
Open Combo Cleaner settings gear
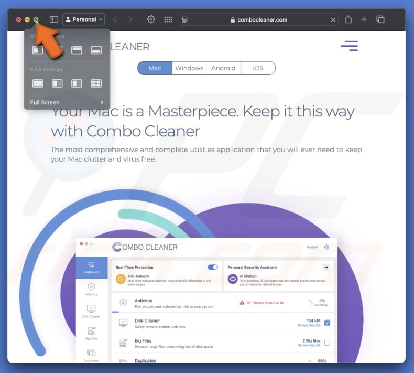tap(326, 247)
